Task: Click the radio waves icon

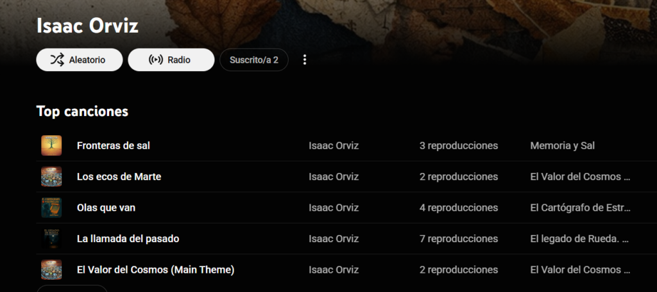Action: [155, 60]
